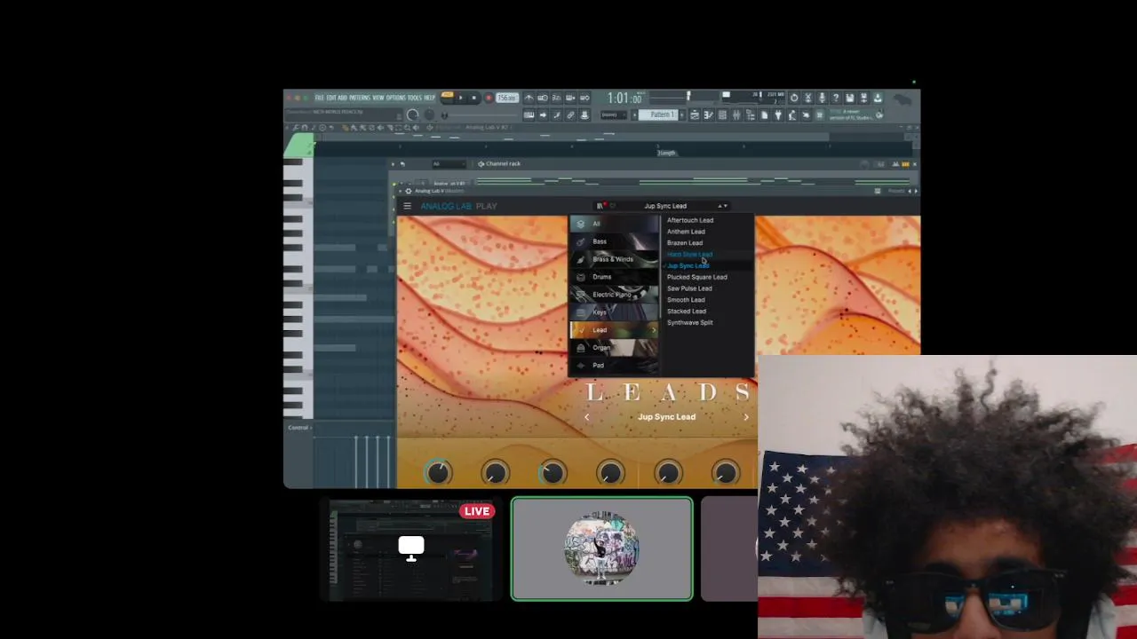Click preset up/down arrows in header
1137x639 pixels.
[723, 206]
